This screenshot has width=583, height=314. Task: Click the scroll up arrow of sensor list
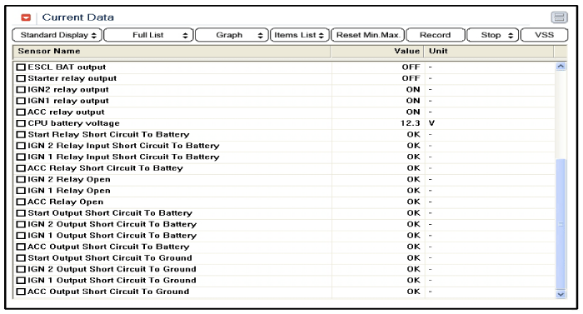tap(561, 67)
